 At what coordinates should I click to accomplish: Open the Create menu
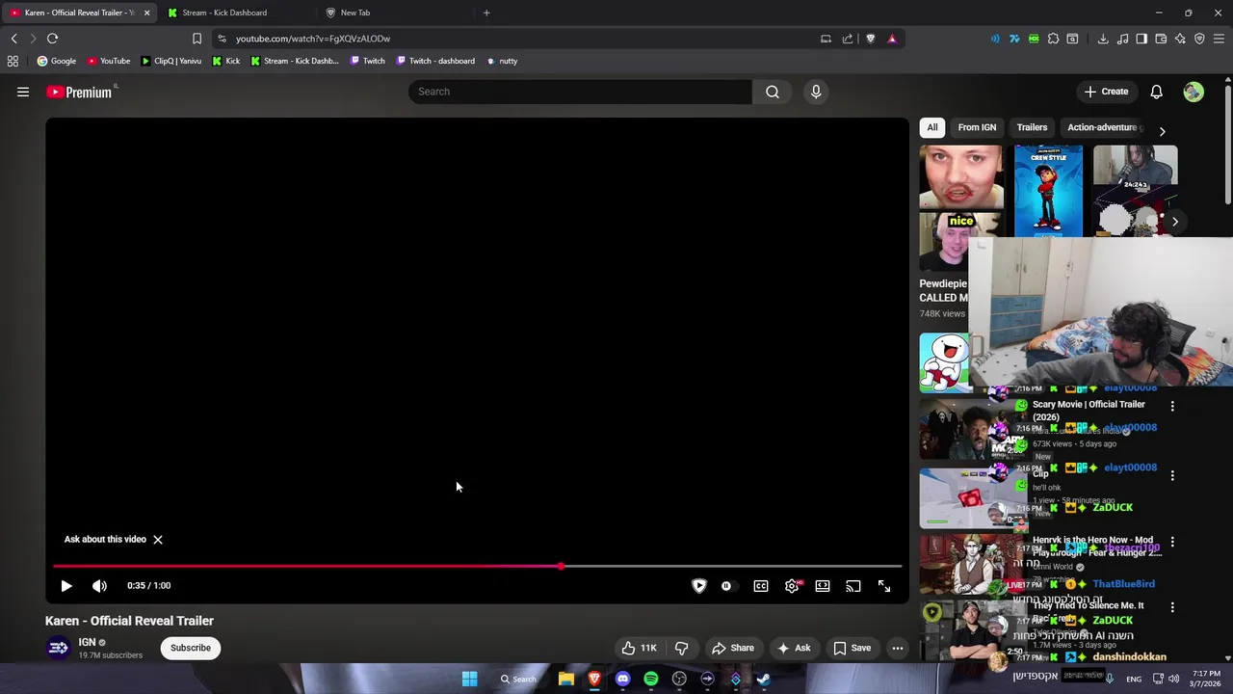pos(1106,92)
